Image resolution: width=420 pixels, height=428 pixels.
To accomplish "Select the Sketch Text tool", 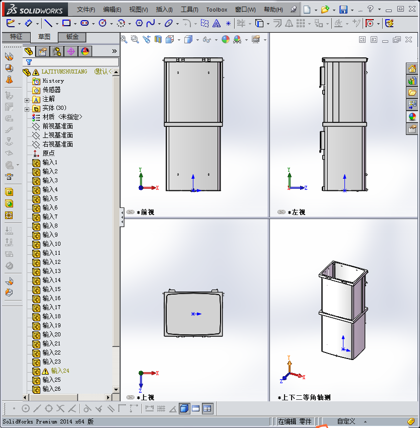I will click(217, 24).
